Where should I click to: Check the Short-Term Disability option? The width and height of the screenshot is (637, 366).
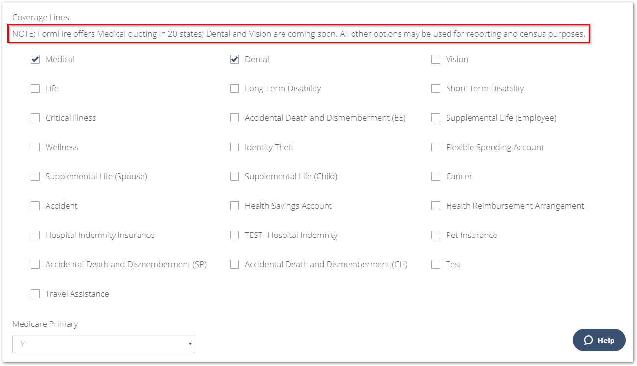pyautogui.click(x=436, y=88)
